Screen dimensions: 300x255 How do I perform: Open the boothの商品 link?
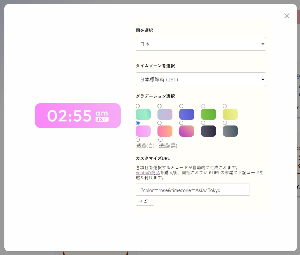(x=148, y=173)
